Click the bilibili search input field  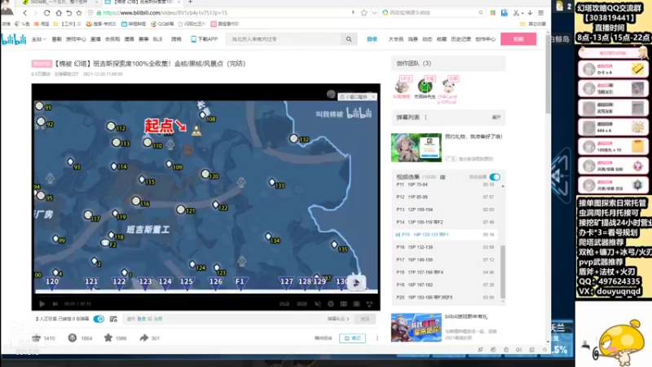[x=284, y=39]
